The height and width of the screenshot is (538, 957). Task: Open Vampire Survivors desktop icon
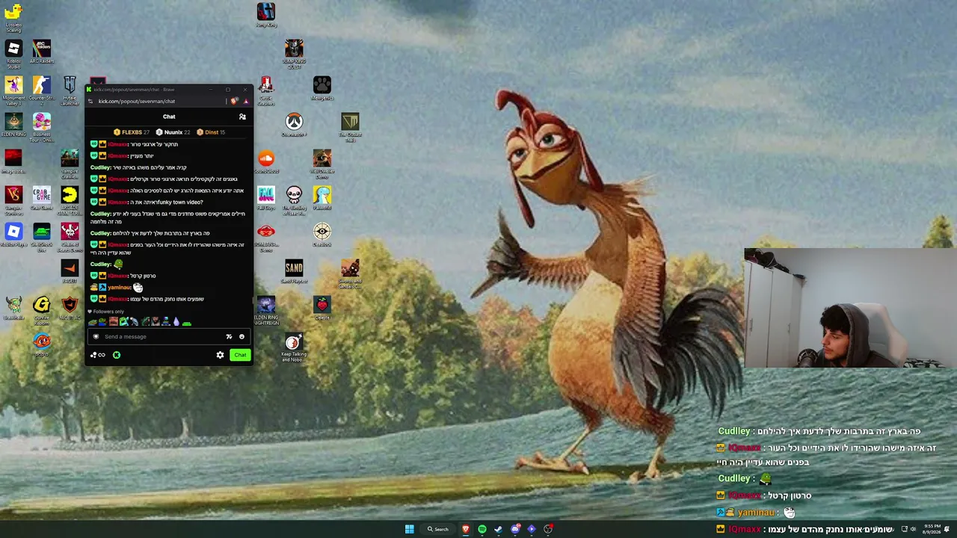pos(13,200)
